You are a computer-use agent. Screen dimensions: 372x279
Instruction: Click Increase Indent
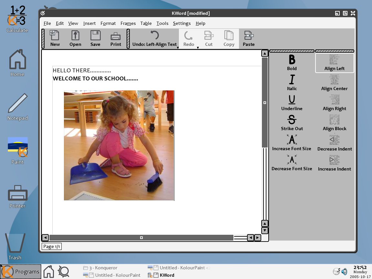point(335,163)
